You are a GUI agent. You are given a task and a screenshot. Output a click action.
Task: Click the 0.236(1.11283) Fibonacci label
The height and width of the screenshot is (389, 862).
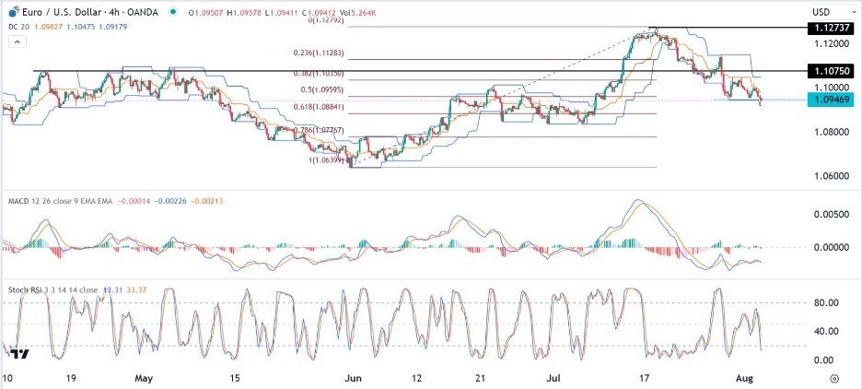320,53
